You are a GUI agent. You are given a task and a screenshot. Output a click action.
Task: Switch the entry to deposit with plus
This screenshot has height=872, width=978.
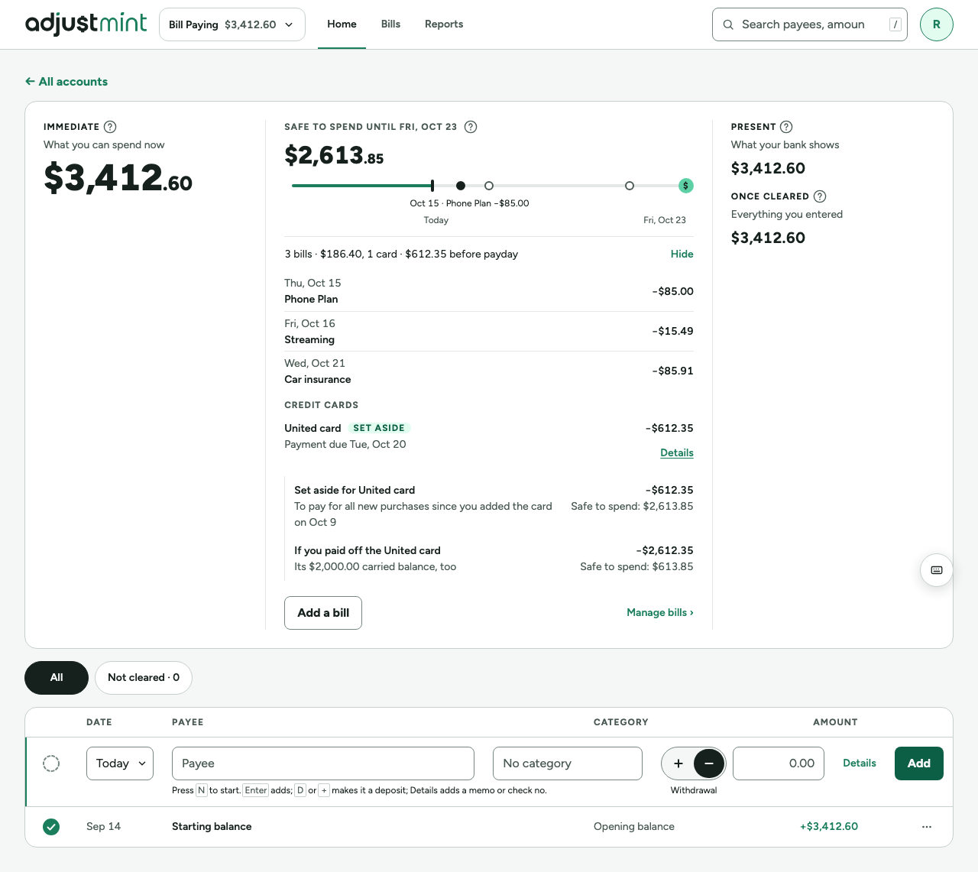point(678,763)
